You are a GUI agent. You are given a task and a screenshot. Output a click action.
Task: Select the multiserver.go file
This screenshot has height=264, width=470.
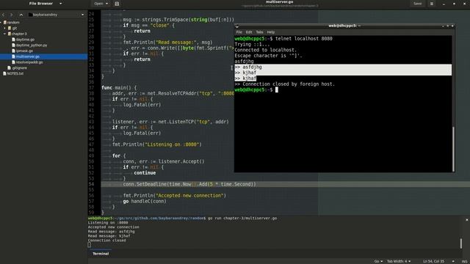click(x=28, y=56)
